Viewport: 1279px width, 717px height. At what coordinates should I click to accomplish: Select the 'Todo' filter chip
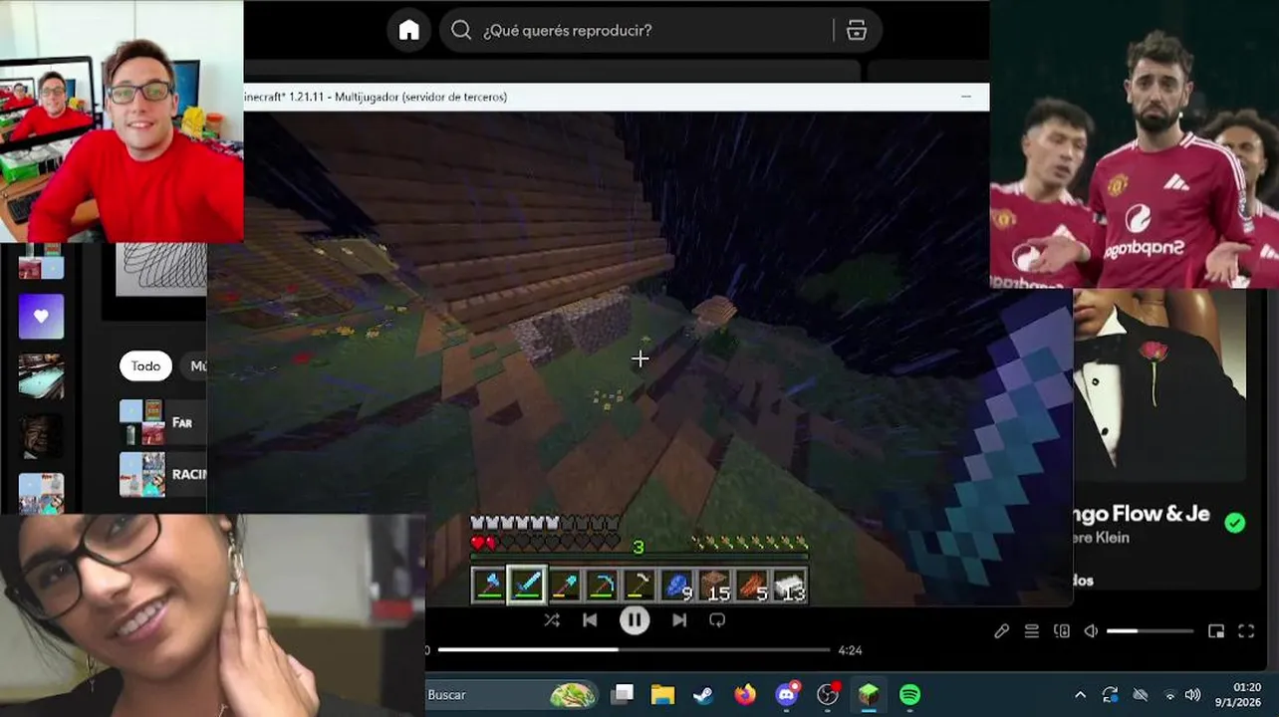coord(145,366)
